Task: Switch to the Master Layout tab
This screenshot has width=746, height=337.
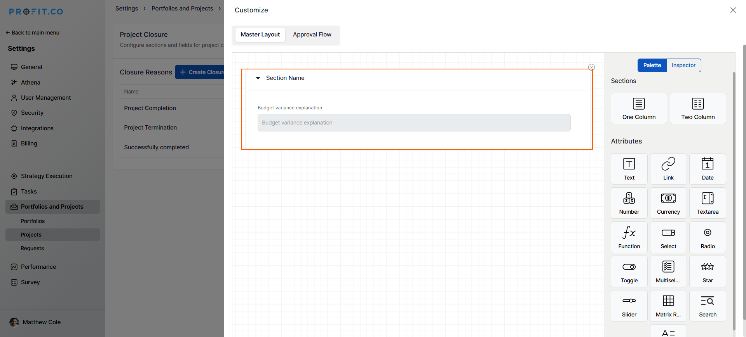Action: 260,35
